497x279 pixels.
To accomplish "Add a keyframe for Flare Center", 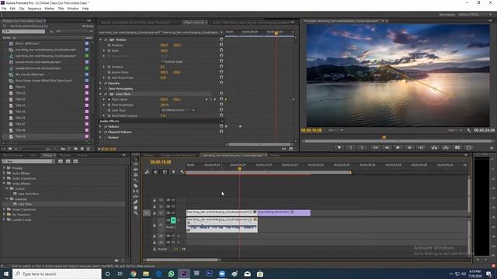I will pos(210,99).
